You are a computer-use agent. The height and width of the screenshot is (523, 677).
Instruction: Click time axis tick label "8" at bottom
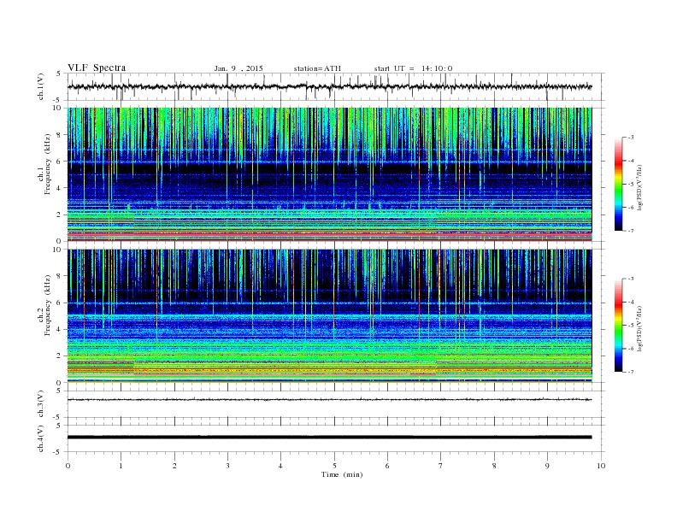(x=494, y=466)
